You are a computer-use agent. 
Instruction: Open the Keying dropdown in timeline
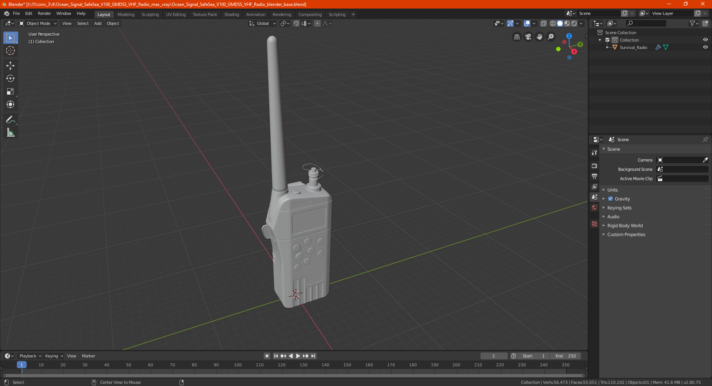tap(54, 356)
